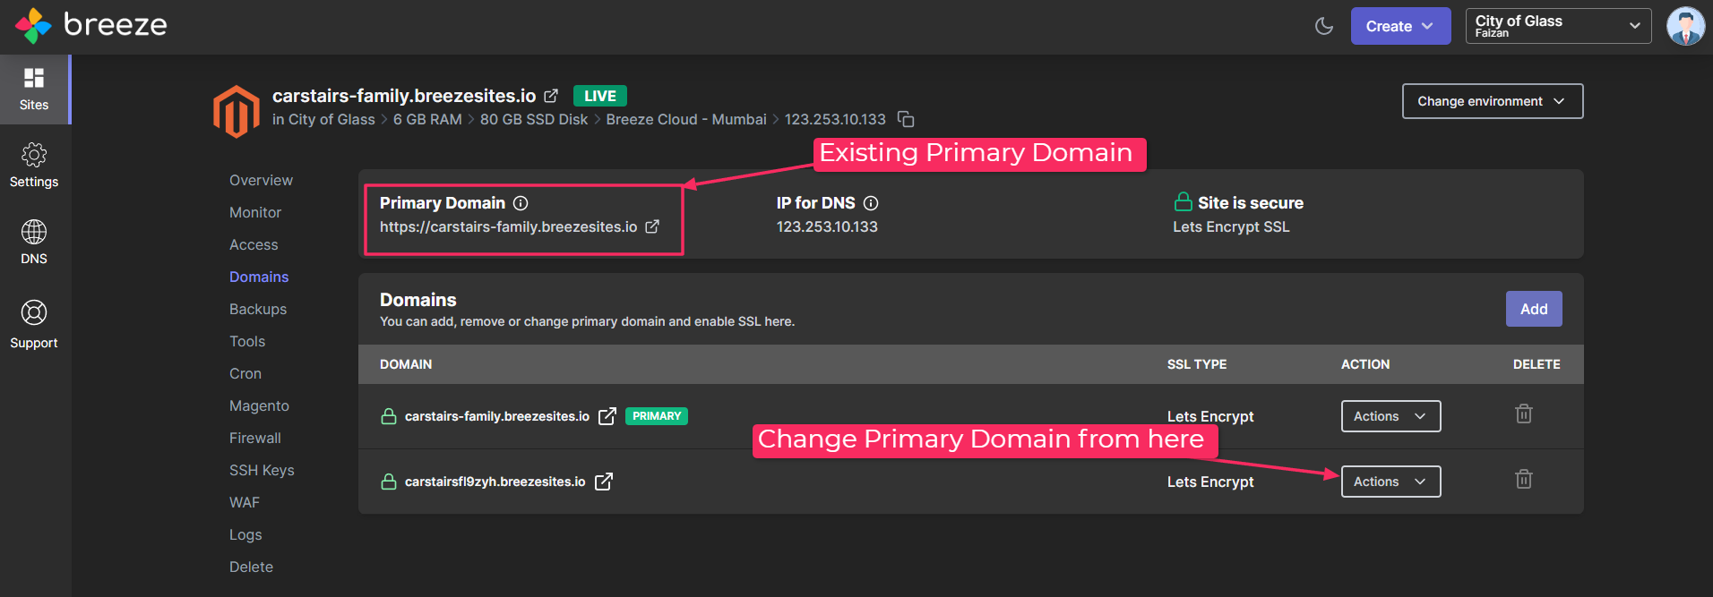Open the Cron menu item
Image resolution: width=1713 pixels, height=597 pixels.
[245, 373]
